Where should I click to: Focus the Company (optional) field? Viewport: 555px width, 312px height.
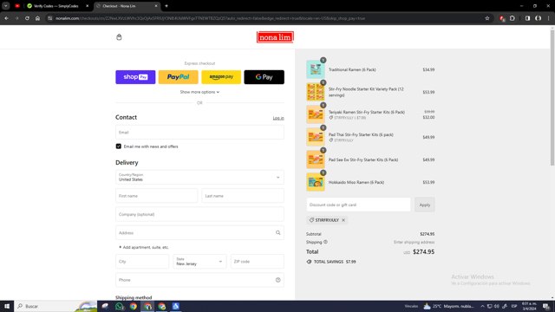(x=199, y=214)
